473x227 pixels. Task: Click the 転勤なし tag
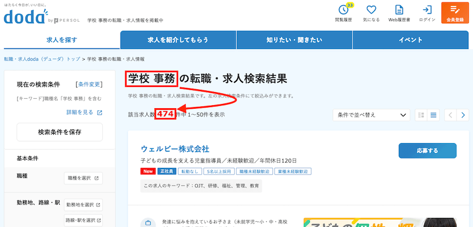[190, 171]
